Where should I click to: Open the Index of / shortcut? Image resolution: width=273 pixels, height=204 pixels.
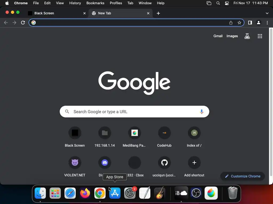tap(194, 137)
